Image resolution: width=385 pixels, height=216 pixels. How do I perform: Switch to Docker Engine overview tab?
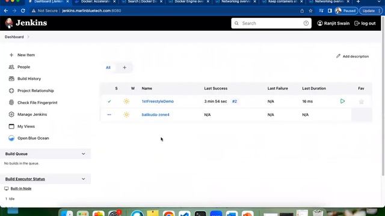click(189, 2)
